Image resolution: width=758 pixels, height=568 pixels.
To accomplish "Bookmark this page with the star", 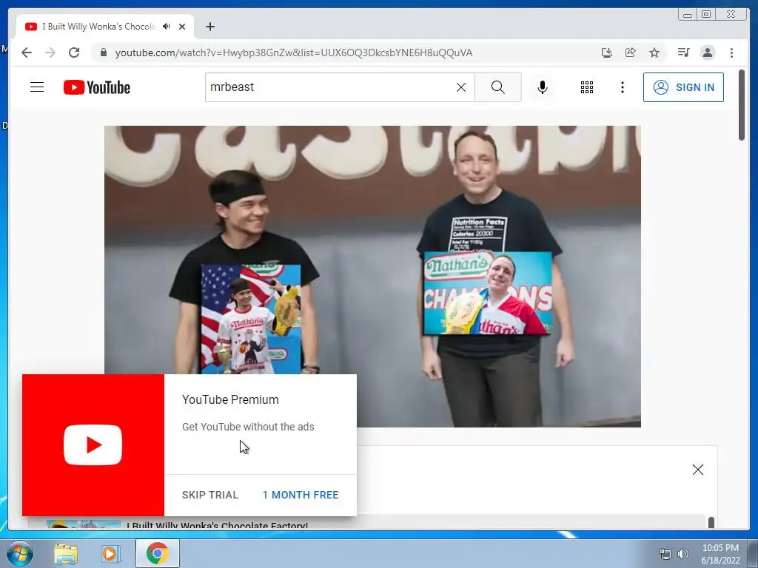I will click(654, 53).
